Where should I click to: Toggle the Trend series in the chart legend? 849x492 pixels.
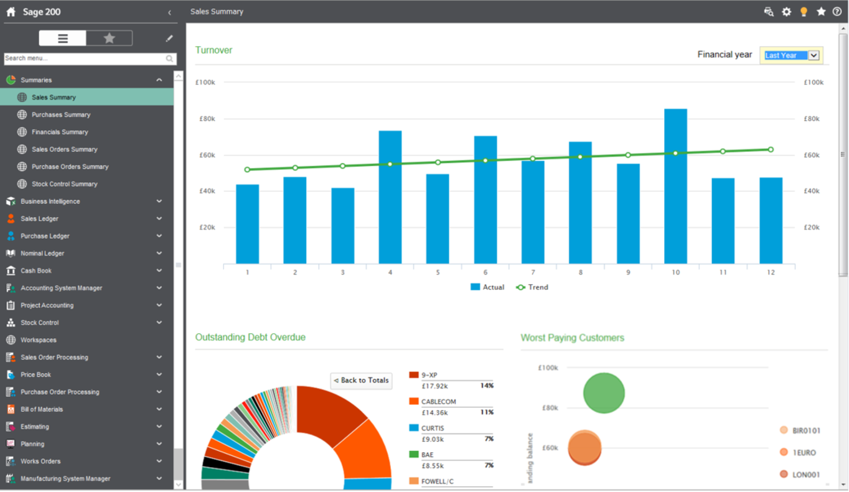click(532, 287)
